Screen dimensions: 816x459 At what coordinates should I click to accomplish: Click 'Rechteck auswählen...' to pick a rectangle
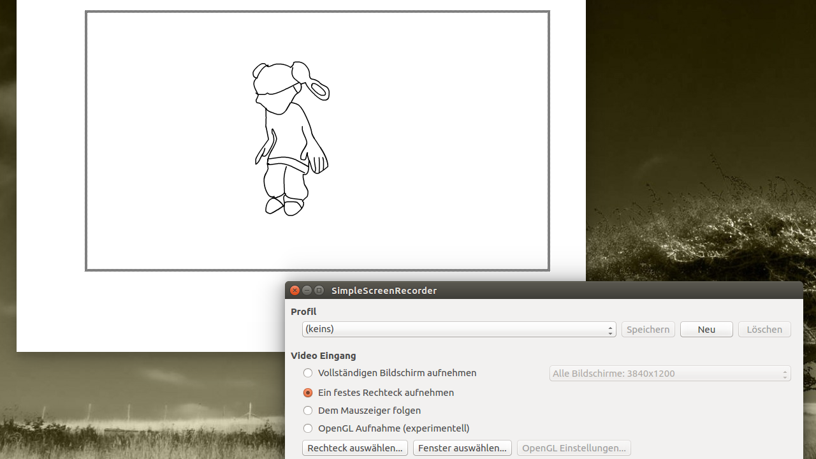point(354,448)
